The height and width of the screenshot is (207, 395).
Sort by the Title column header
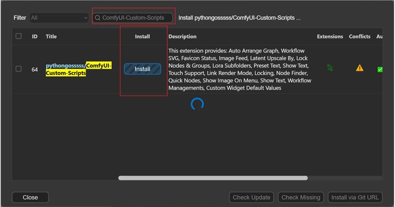(51, 37)
